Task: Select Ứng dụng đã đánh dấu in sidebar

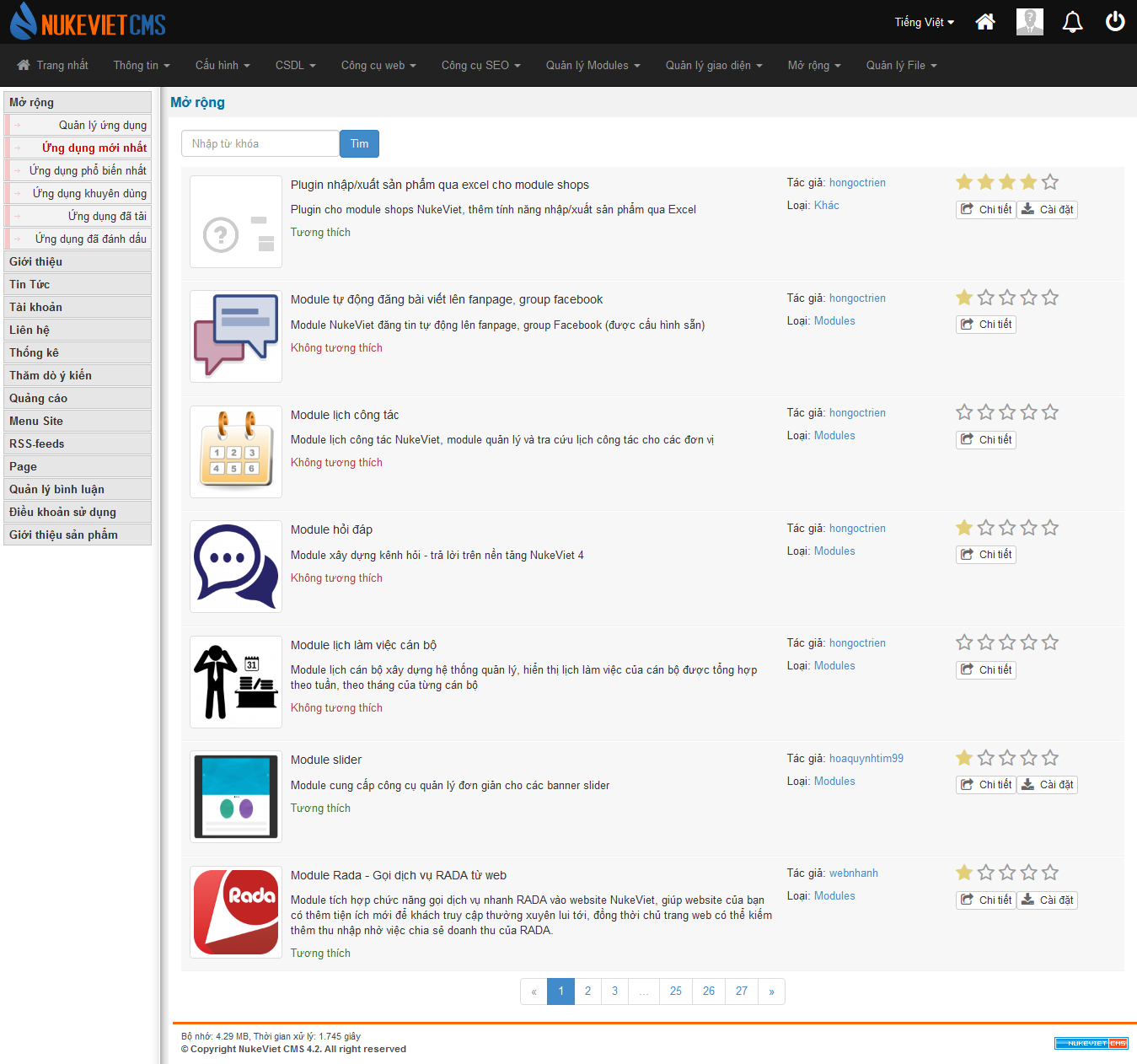Action: coord(78,239)
